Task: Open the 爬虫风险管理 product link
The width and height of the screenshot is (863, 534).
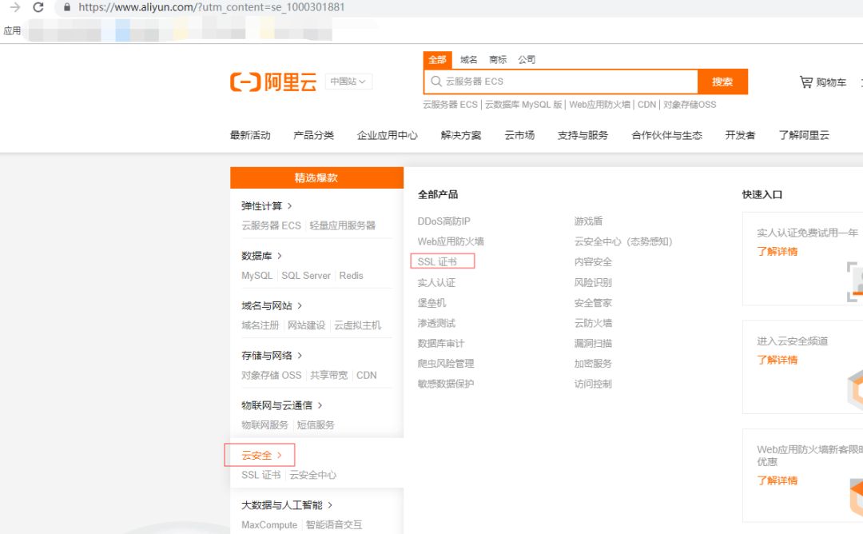Action: (446, 364)
